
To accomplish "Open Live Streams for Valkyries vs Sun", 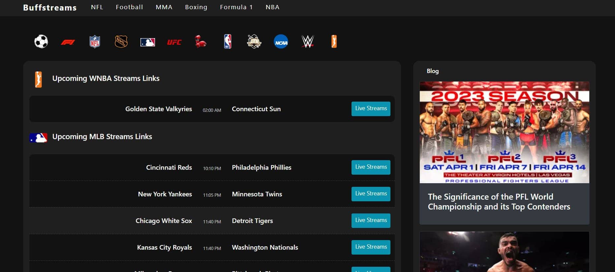I will click(x=371, y=109).
